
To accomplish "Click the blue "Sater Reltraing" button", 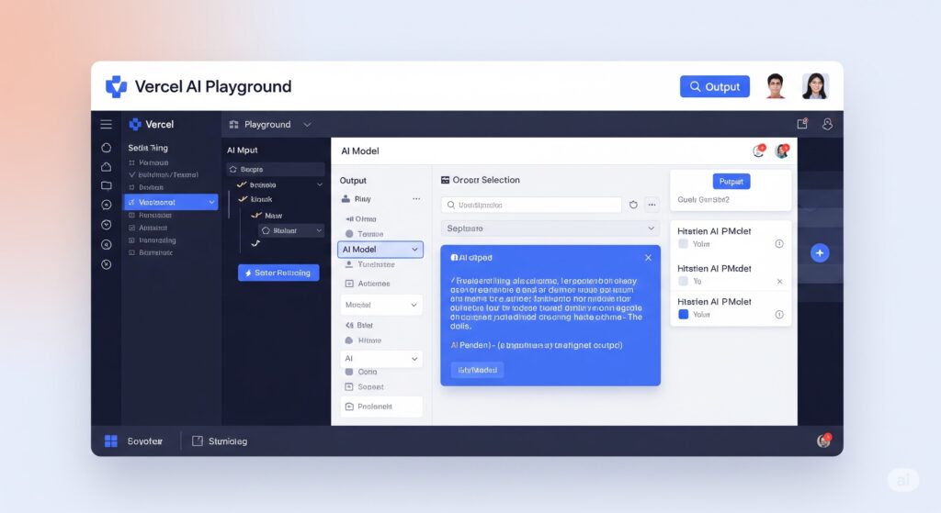I will pyautogui.click(x=278, y=273).
